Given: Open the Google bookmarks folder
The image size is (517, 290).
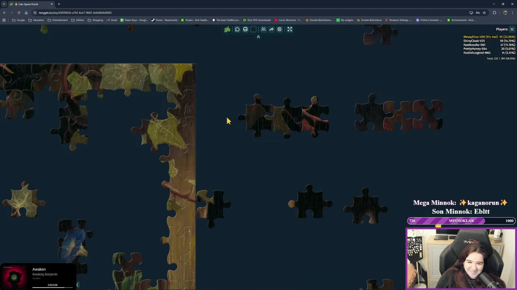Looking at the screenshot, I should click(19, 20).
